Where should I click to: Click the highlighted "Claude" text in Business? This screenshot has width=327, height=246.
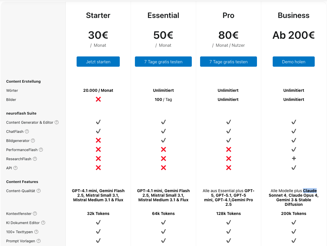point(310,191)
